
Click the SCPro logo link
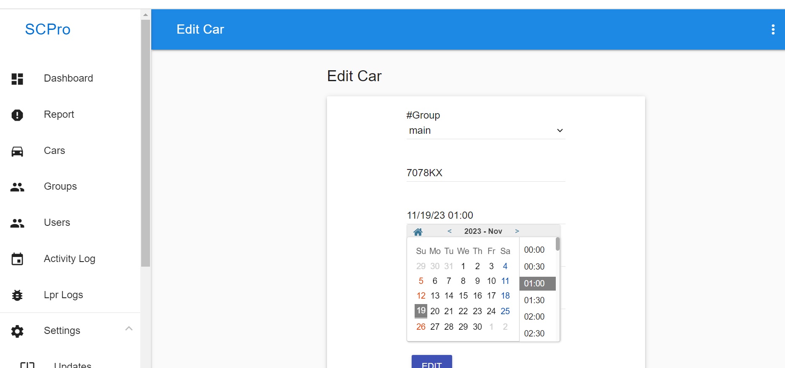[48, 29]
